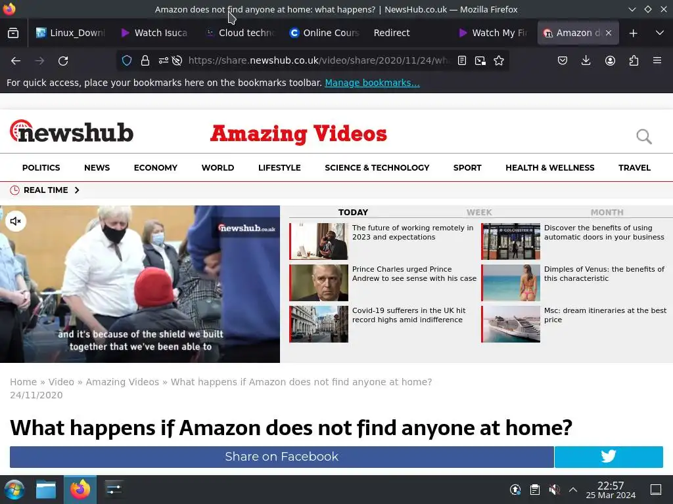The image size is (673, 504).
Task: Switch to the Watch My Fir tab
Action: pos(493,33)
